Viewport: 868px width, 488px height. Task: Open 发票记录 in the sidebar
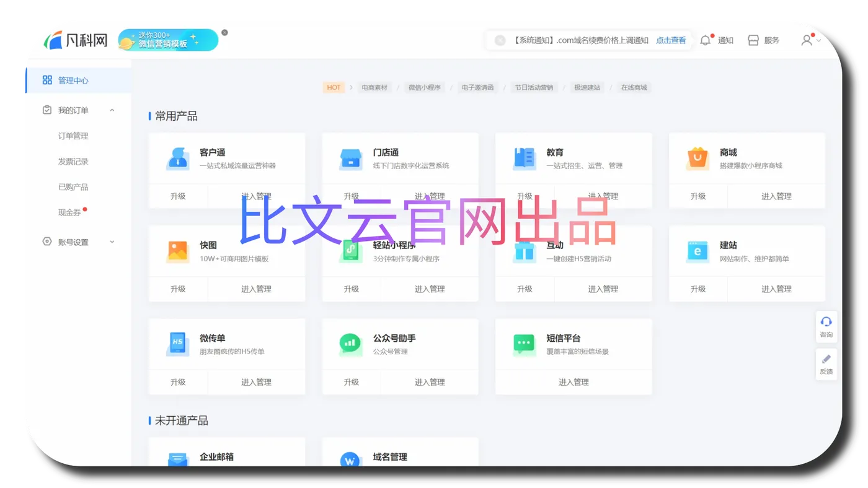[73, 161]
